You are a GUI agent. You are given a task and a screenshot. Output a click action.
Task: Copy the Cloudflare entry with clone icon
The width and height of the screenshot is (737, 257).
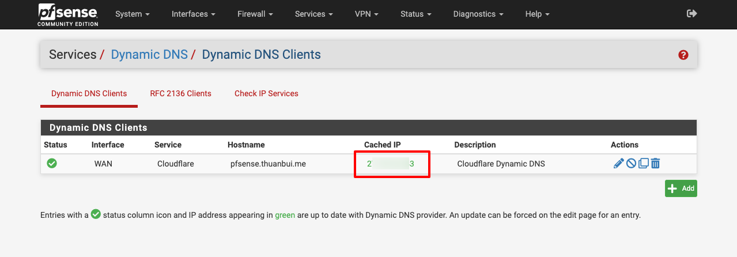pos(644,164)
